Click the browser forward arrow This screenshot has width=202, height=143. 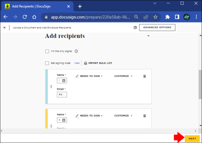tap(15, 17)
